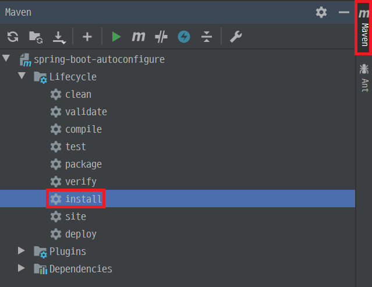Collapse the Lifecycle folder arrow
This screenshot has width=372, height=287.
pos(22,76)
